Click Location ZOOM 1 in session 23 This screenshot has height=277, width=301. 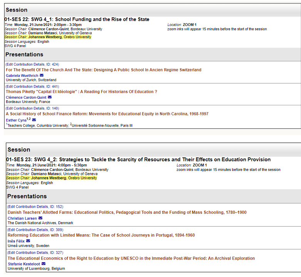click(192, 165)
